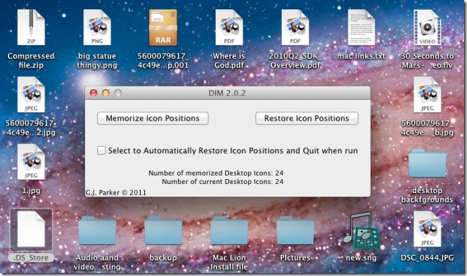The image size is (467, 276).
Task: Select the RAR archive icon on desktop
Action: click(x=163, y=27)
